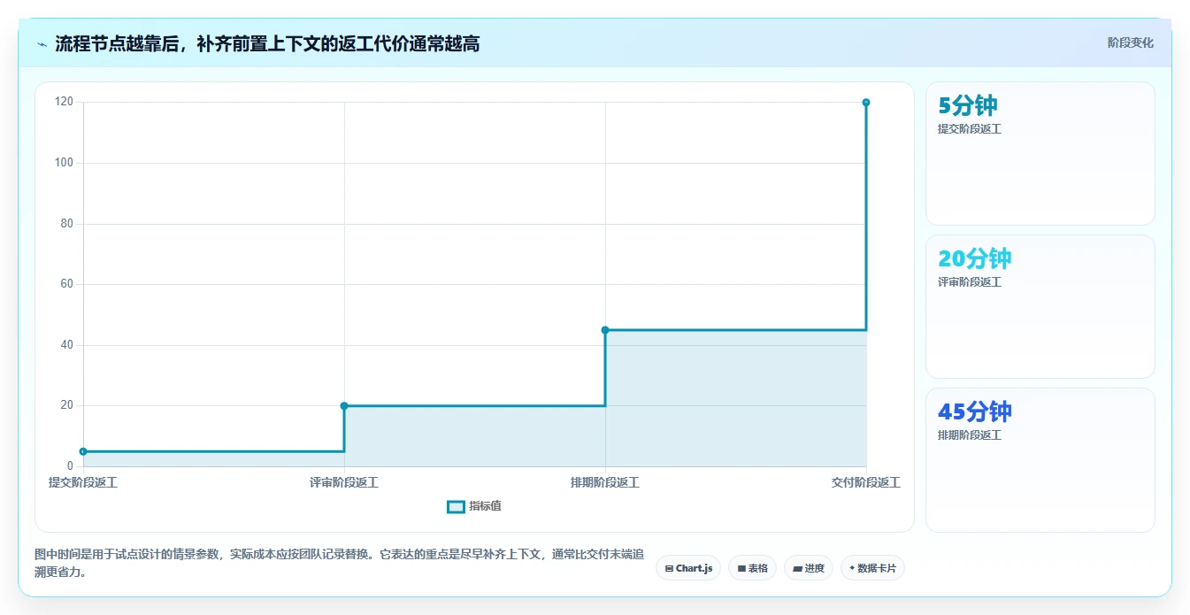This screenshot has height=615, width=1190.
Task: Click the Chart.js chip
Action: pyautogui.click(x=688, y=568)
